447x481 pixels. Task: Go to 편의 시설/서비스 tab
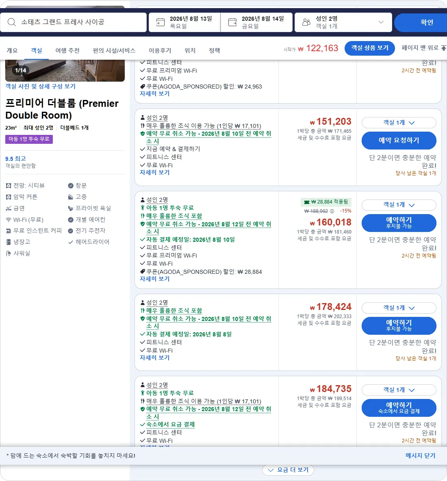(114, 50)
